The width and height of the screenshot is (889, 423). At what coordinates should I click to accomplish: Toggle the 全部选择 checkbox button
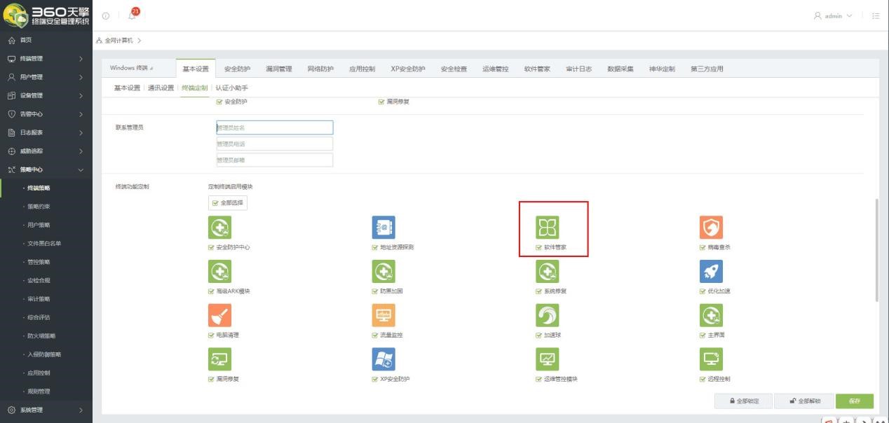pos(227,203)
